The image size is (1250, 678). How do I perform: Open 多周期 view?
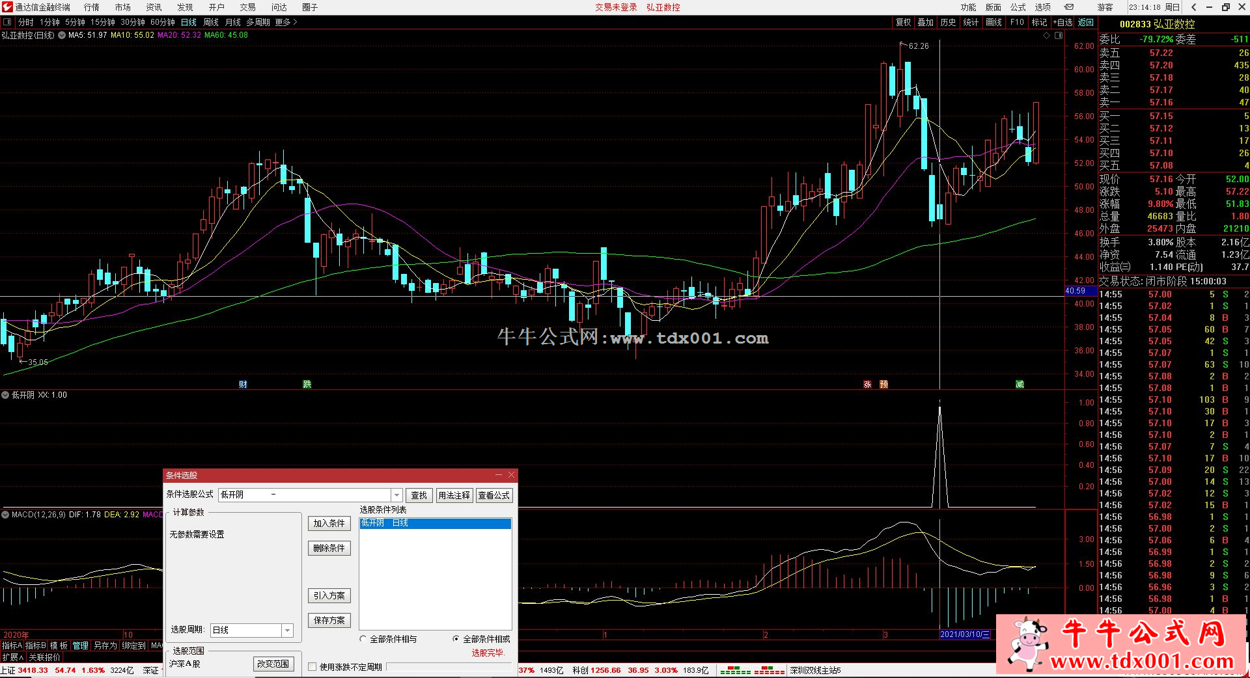click(258, 22)
